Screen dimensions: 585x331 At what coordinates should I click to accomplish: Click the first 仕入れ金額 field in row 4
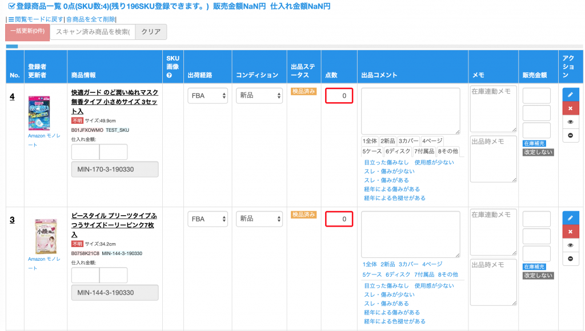pyautogui.click(x=86, y=152)
